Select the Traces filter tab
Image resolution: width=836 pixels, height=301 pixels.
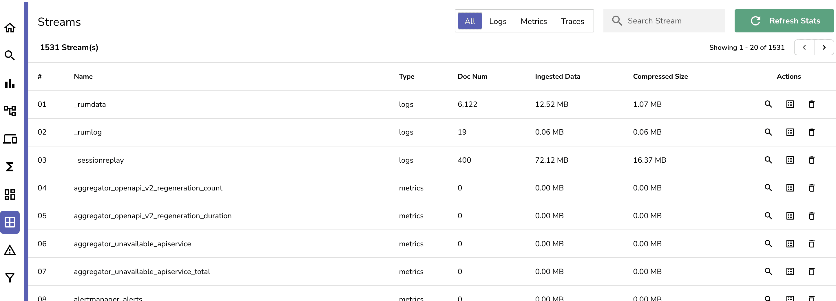click(x=572, y=21)
